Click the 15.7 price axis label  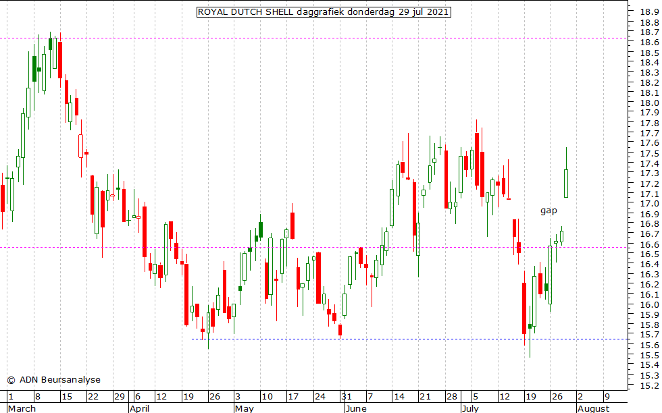pos(650,335)
